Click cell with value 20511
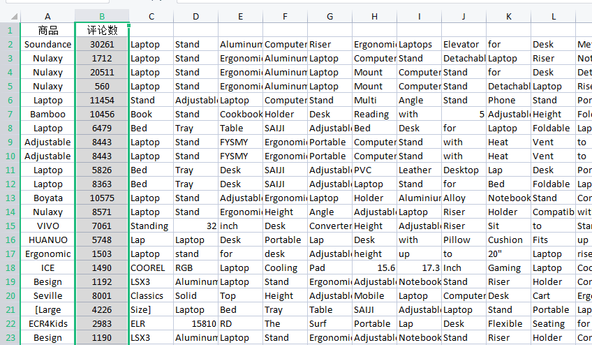The width and height of the screenshot is (592, 345). (x=102, y=72)
